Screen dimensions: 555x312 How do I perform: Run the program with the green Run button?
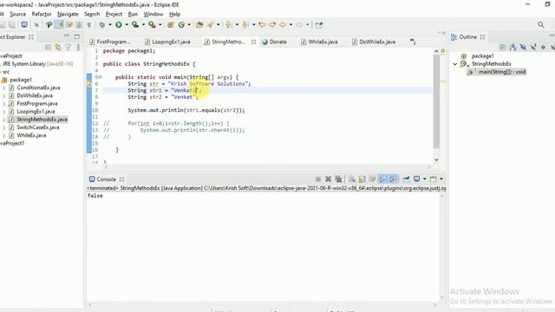point(119,25)
